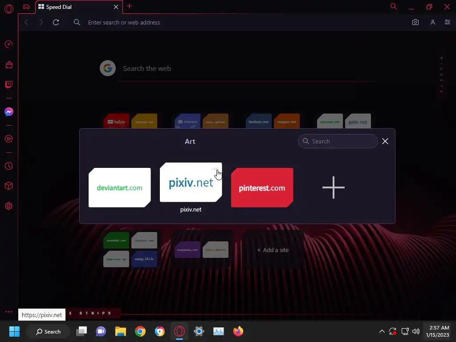Open a new tab with plus button
Viewport: 456px width, 342px height.
coord(130,6)
